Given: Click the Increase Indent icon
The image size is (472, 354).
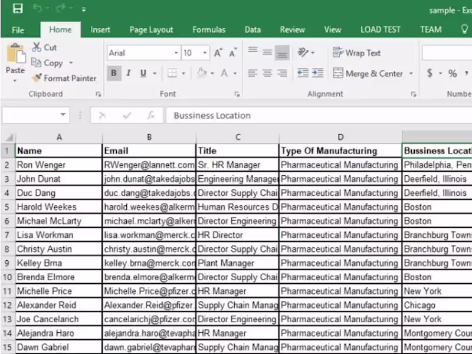Looking at the screenshot, I should 317,73.
